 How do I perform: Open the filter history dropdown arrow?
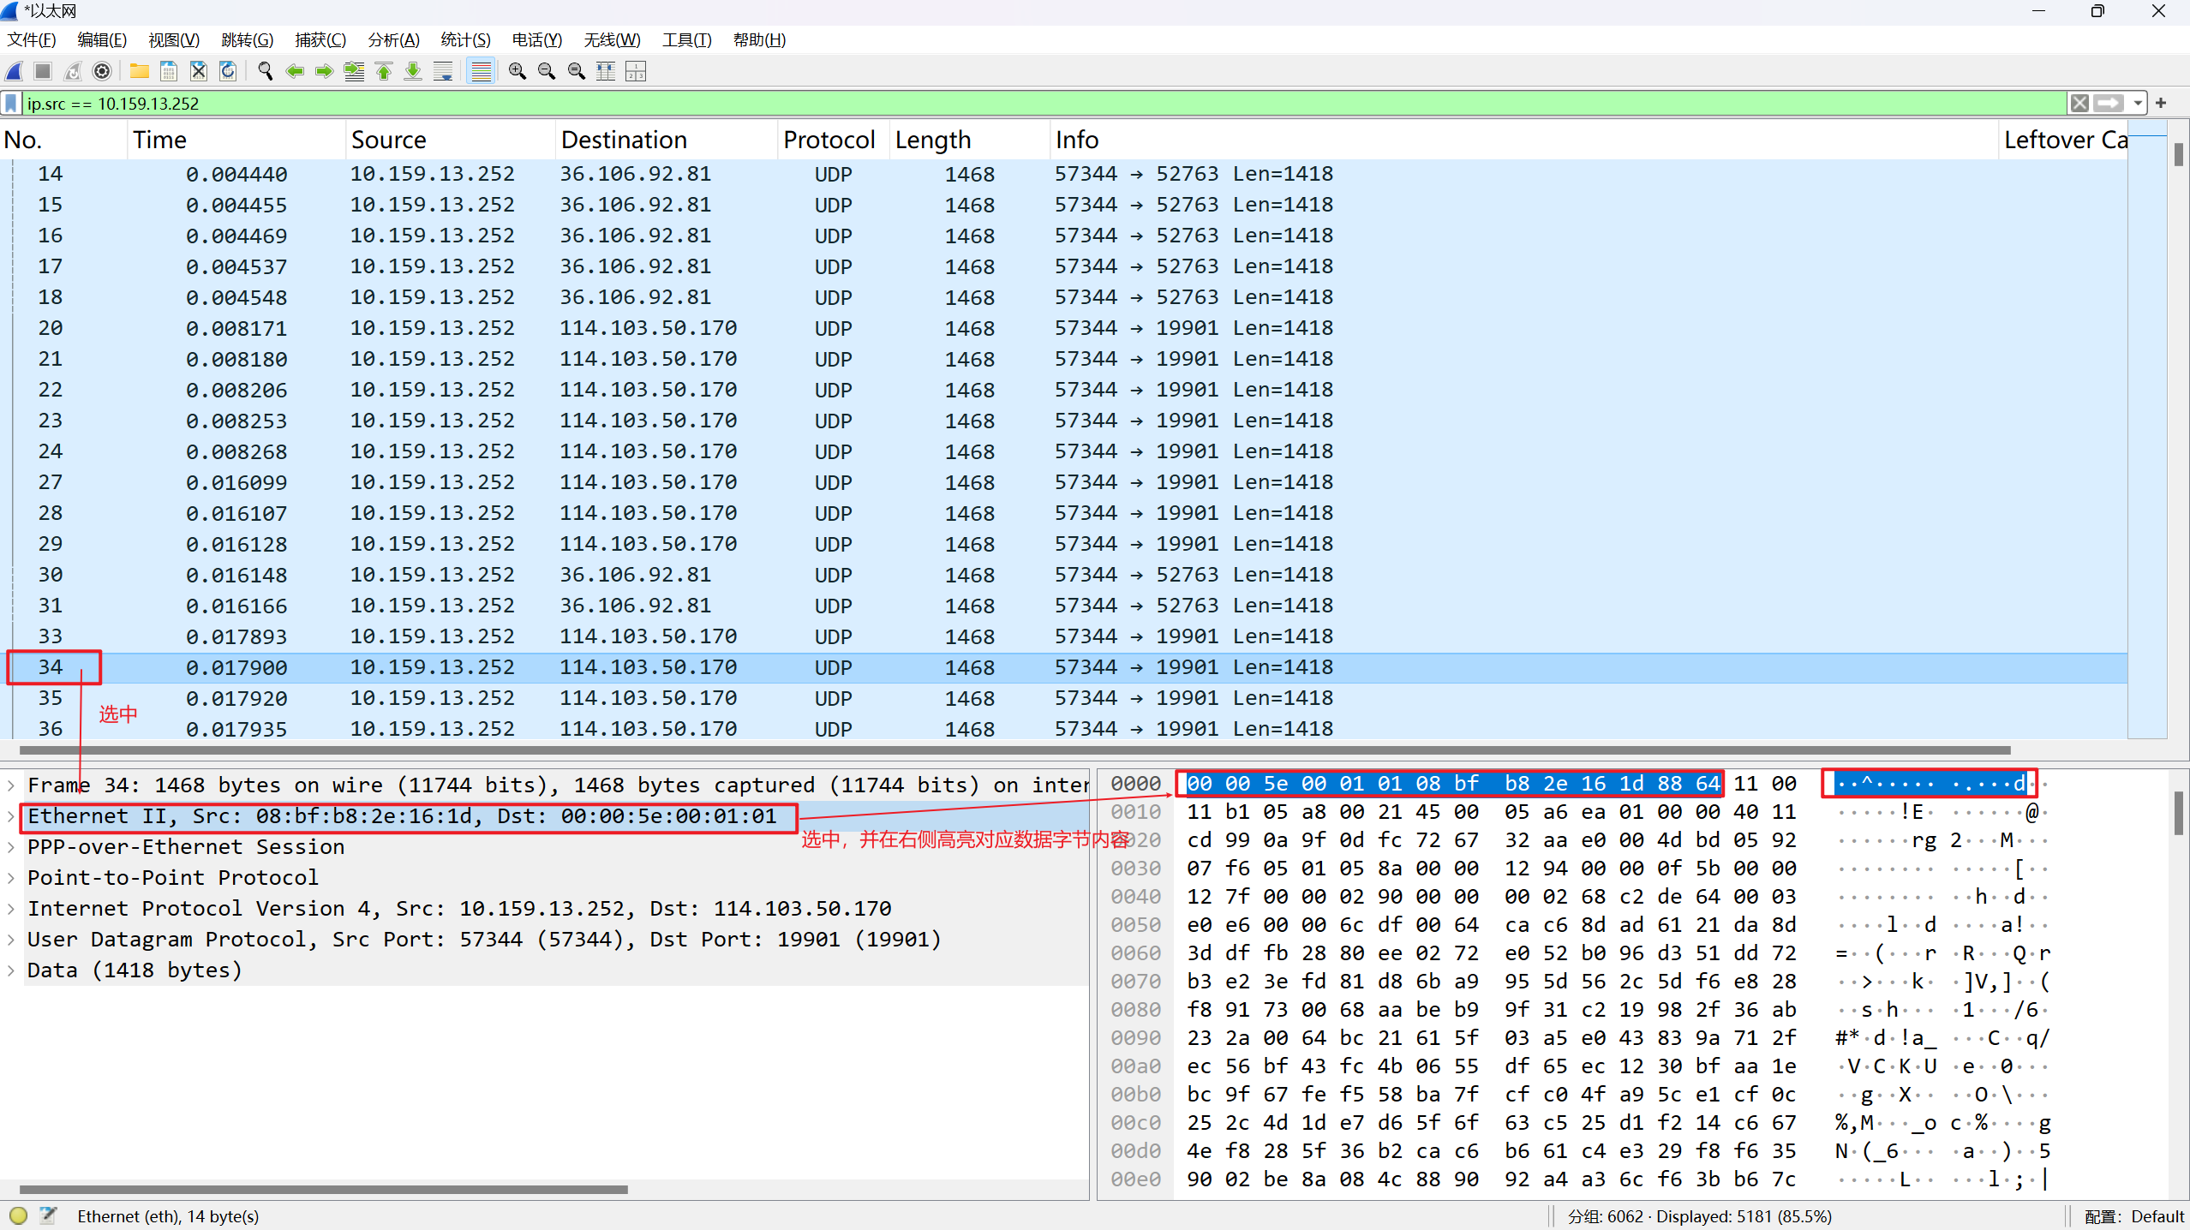(2138, 104)
